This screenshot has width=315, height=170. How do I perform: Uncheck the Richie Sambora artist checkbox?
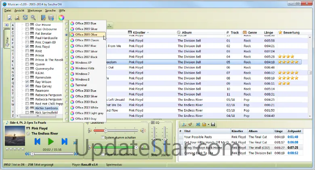click(x=27, y=108)
